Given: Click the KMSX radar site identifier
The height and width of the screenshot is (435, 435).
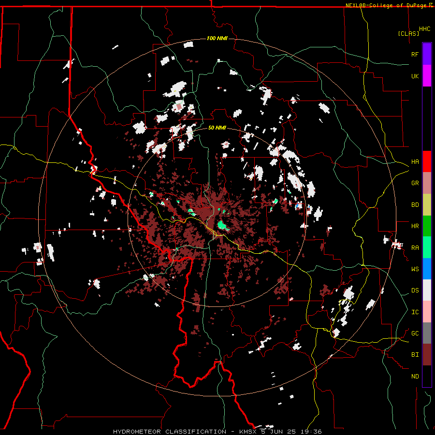Looking at the screenshot, I should [x=248, y=432].
